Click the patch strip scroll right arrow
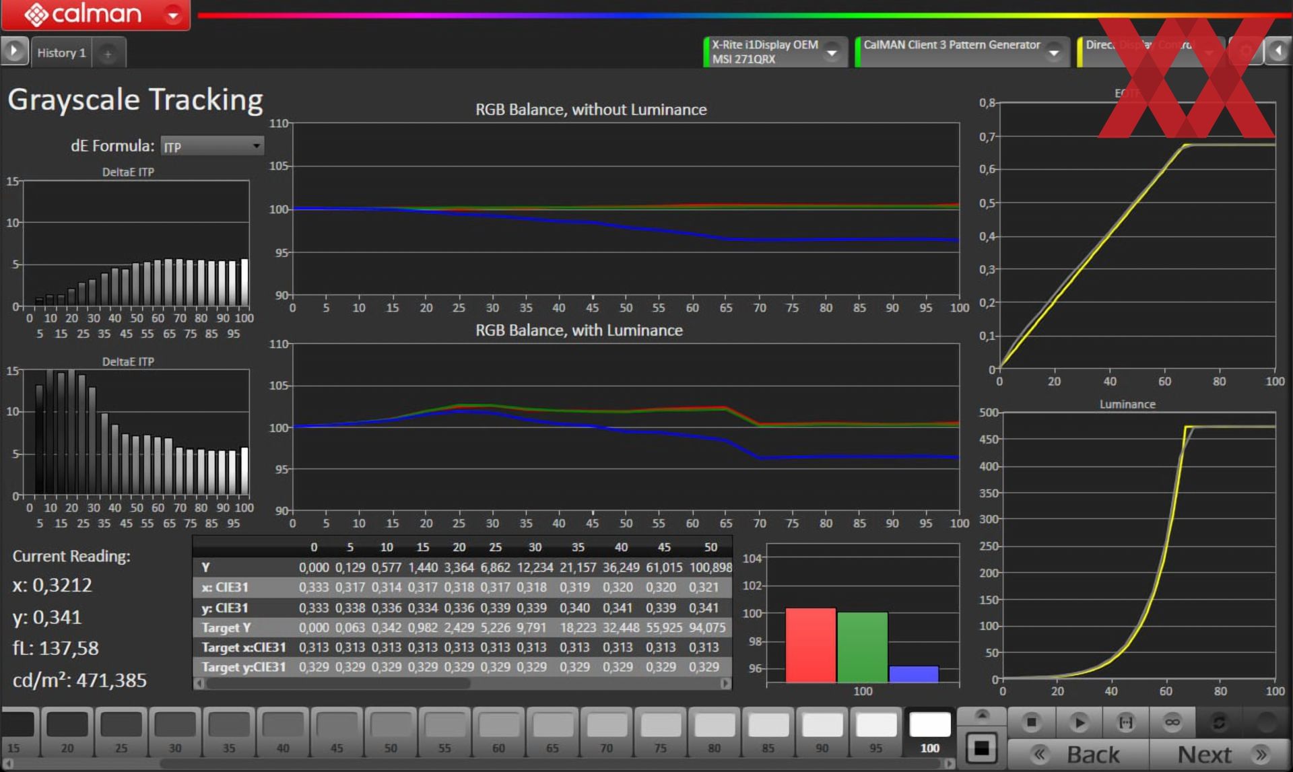 coord(949,764)
